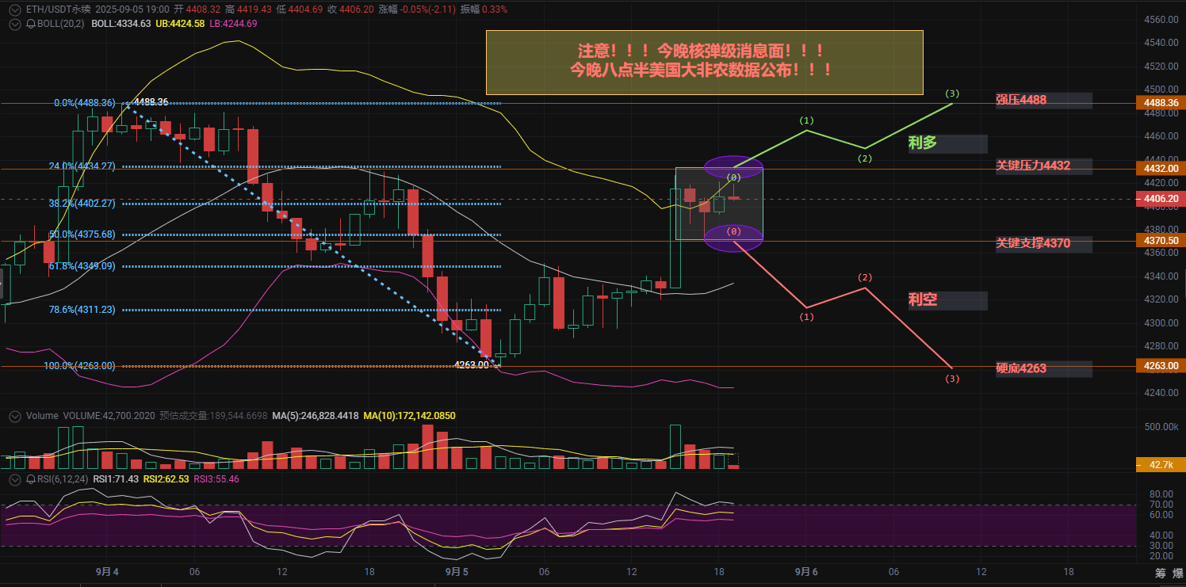Select the red 利空 bearish label
Image resolution: width=1186 pixels, height=587 pixels.
[x=947, y=300]
